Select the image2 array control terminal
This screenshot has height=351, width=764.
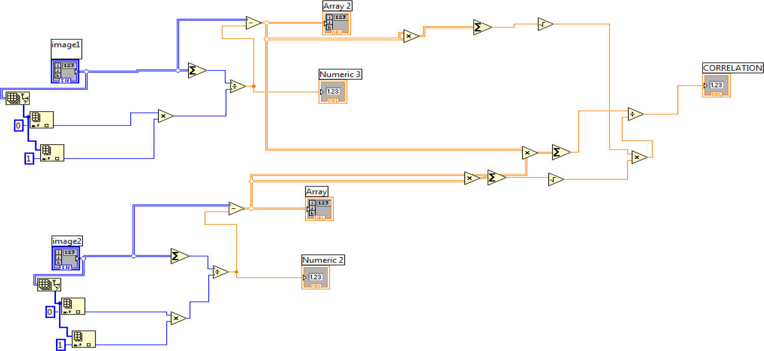pyautogui.click(x=66, y=259)
